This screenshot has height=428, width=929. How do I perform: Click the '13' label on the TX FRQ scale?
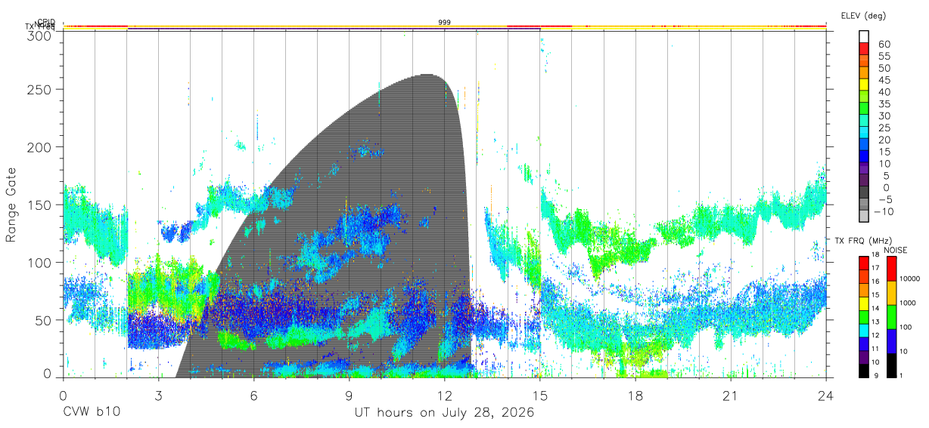click(x=876, y=322)
